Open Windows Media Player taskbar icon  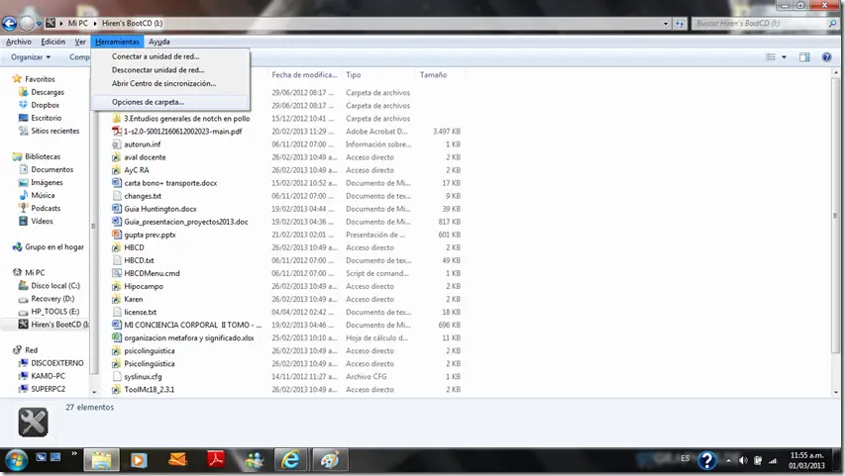[139, 460]
